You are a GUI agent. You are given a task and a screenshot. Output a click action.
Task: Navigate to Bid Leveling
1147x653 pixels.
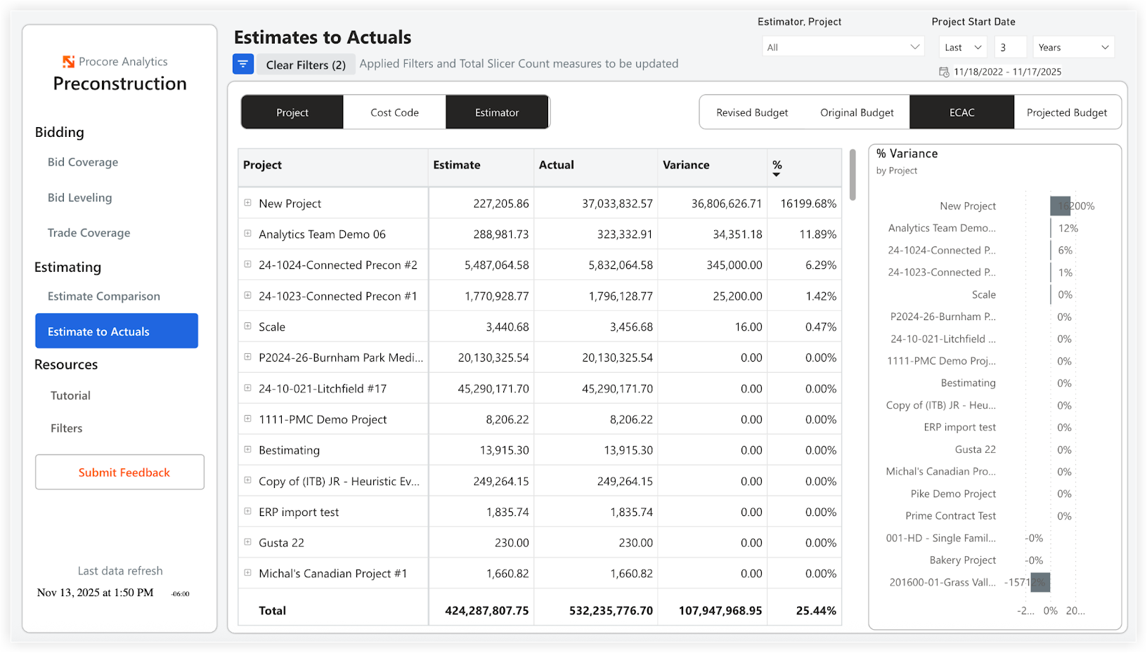(x=79, y=197)
